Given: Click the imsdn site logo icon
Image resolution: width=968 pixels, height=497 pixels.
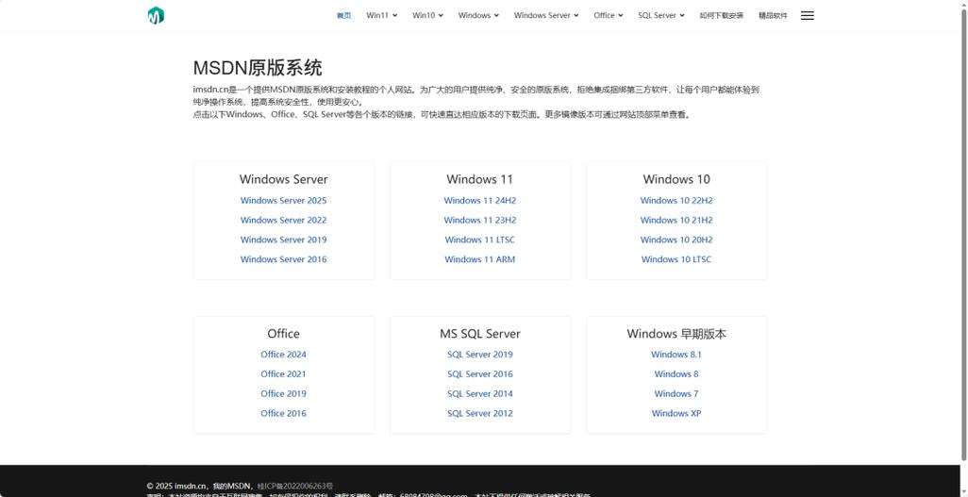Looking at the screenshot, I should (157, 15).
